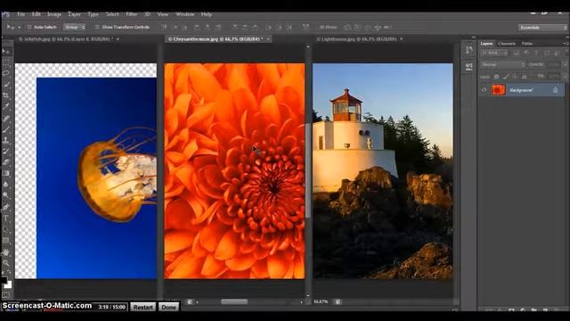
Task: Select the Eraser tool
Action: click(x=6, y=162)
